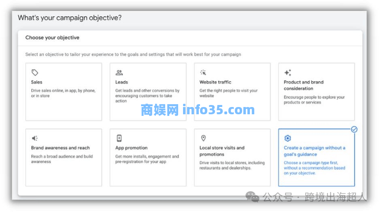Choose Product and brand consideration title

tap(304, 85)
